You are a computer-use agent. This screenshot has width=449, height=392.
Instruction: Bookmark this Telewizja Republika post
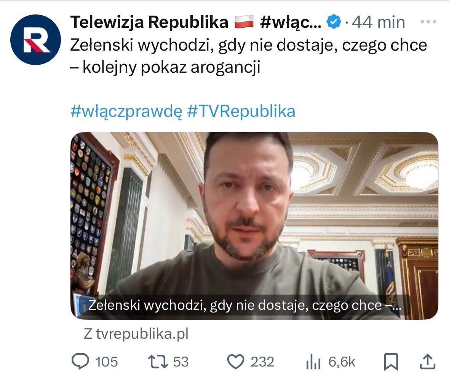coord(391,362)
